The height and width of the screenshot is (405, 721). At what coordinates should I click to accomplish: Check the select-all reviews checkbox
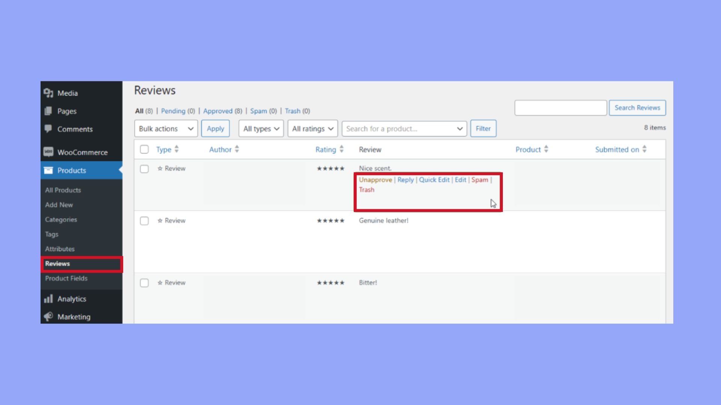coord(144,149)
